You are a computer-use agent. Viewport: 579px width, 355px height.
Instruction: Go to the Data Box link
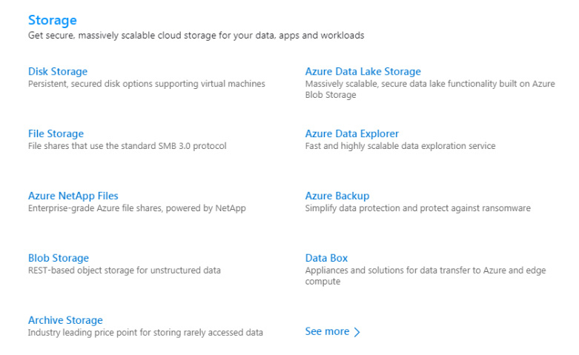(x=326, y=258)
